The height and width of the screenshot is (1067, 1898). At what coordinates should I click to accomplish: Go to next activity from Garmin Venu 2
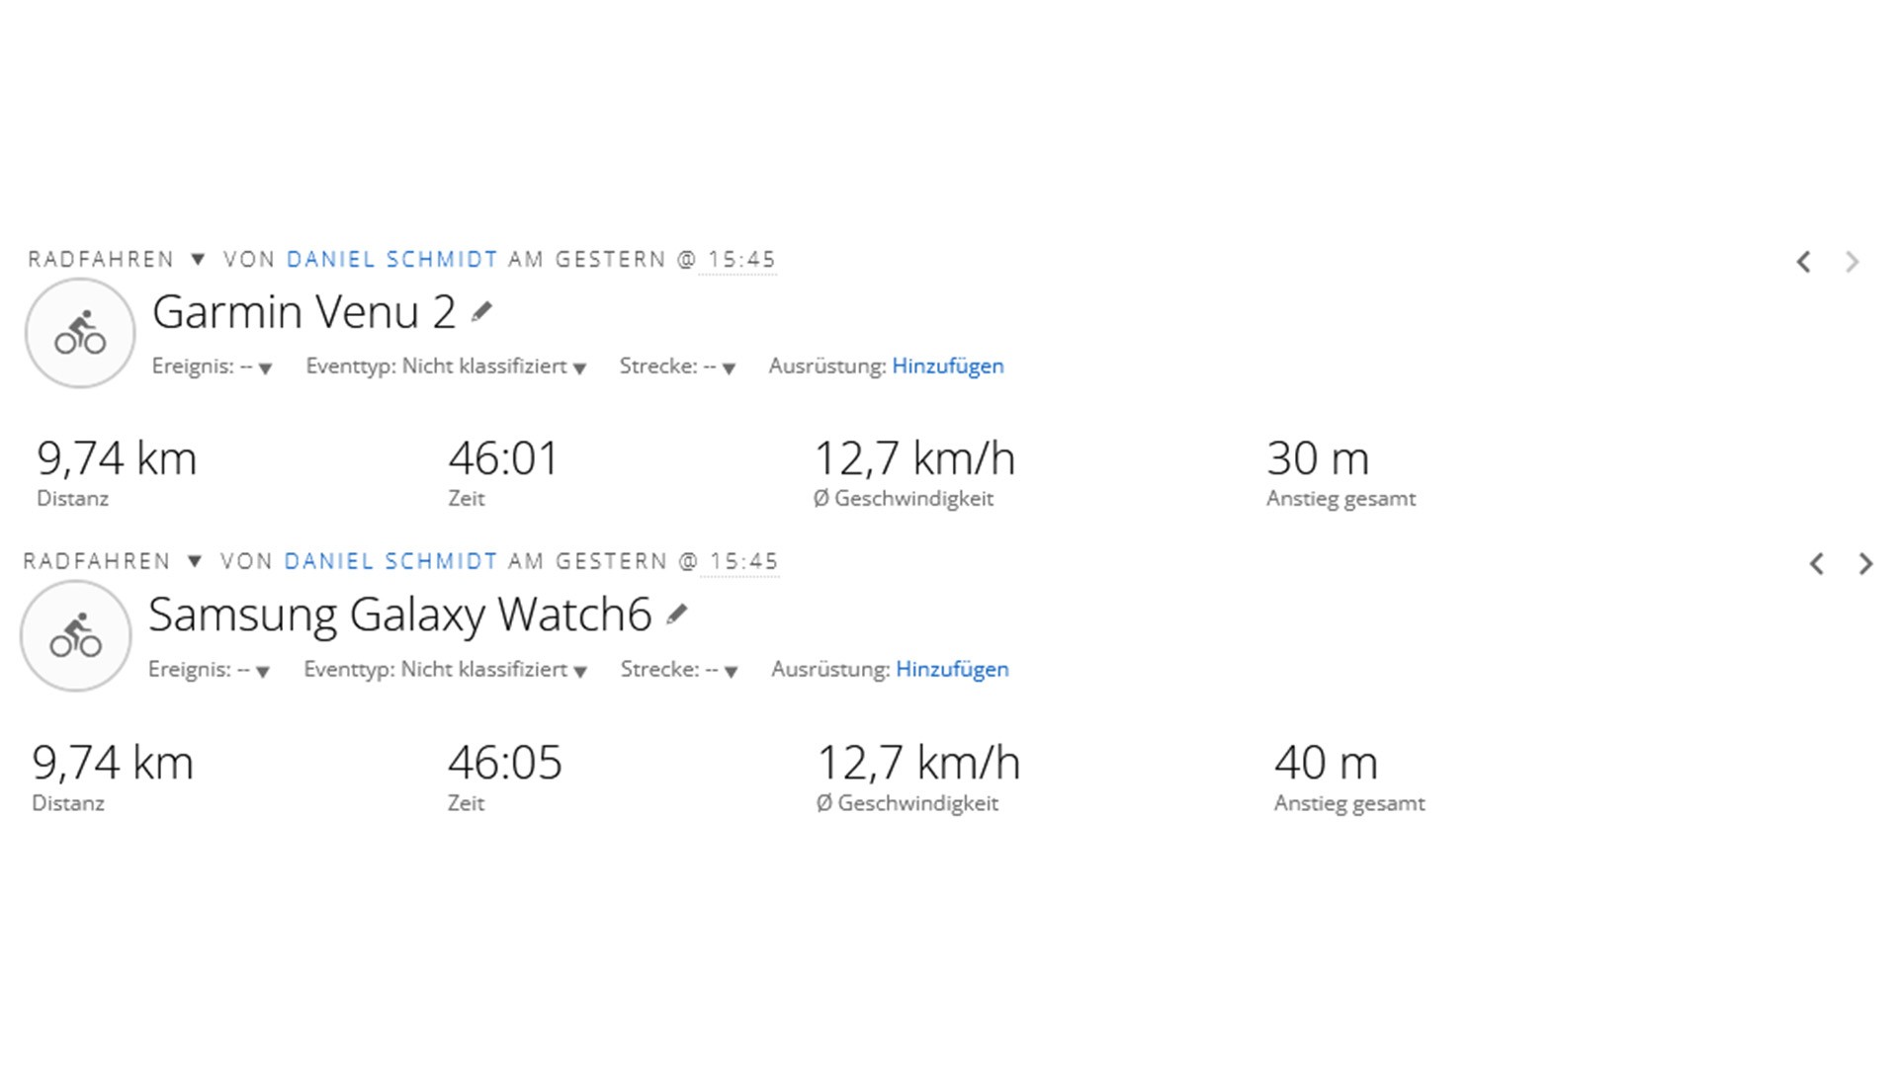tap(1852, 262)
